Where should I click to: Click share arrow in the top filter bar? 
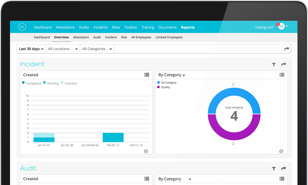[x=287, y=49]
